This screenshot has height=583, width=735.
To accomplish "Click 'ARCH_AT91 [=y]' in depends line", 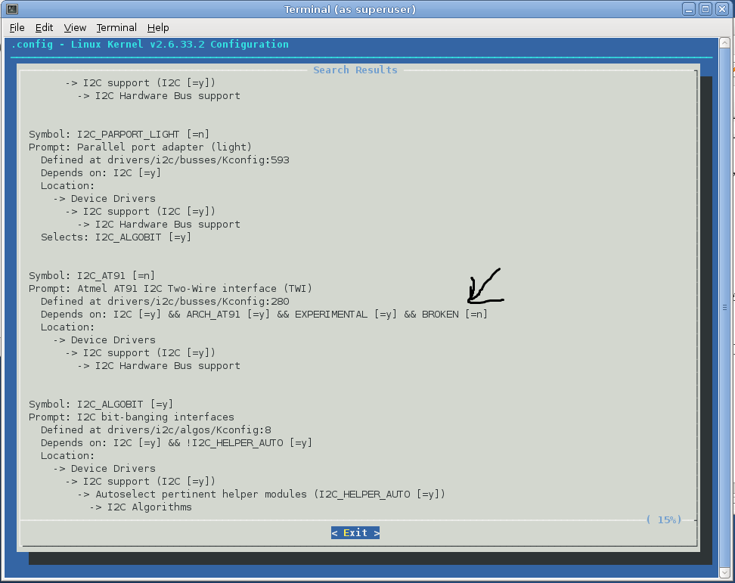I will click(x=228, y=315).
